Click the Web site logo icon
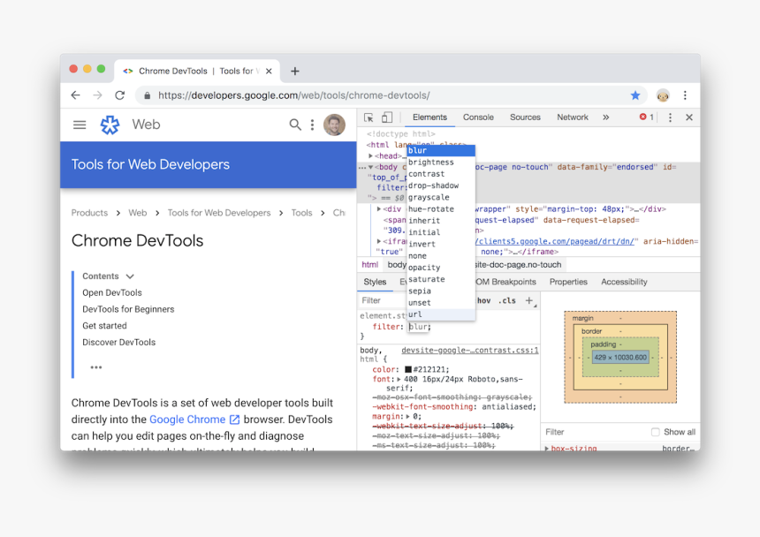The height and width of the screenshot is (537, 760). point(110,125)
